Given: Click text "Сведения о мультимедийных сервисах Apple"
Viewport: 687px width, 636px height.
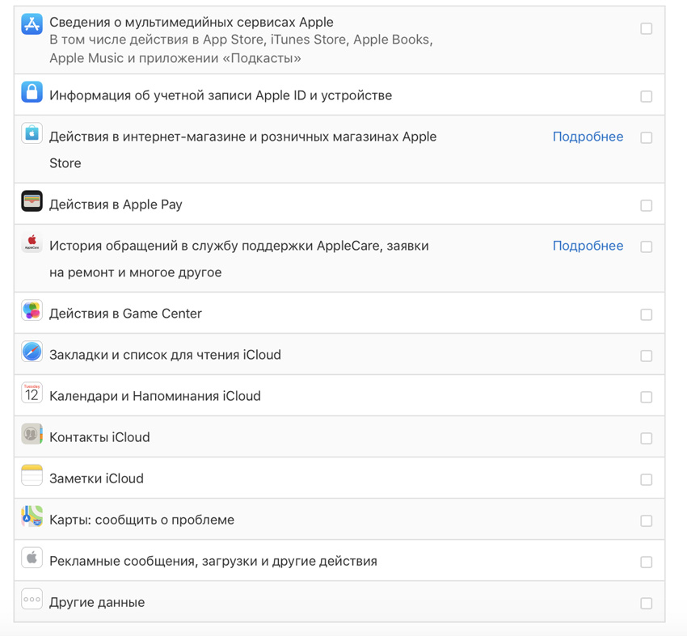Looking at the screenshot, I should point(192,23).
